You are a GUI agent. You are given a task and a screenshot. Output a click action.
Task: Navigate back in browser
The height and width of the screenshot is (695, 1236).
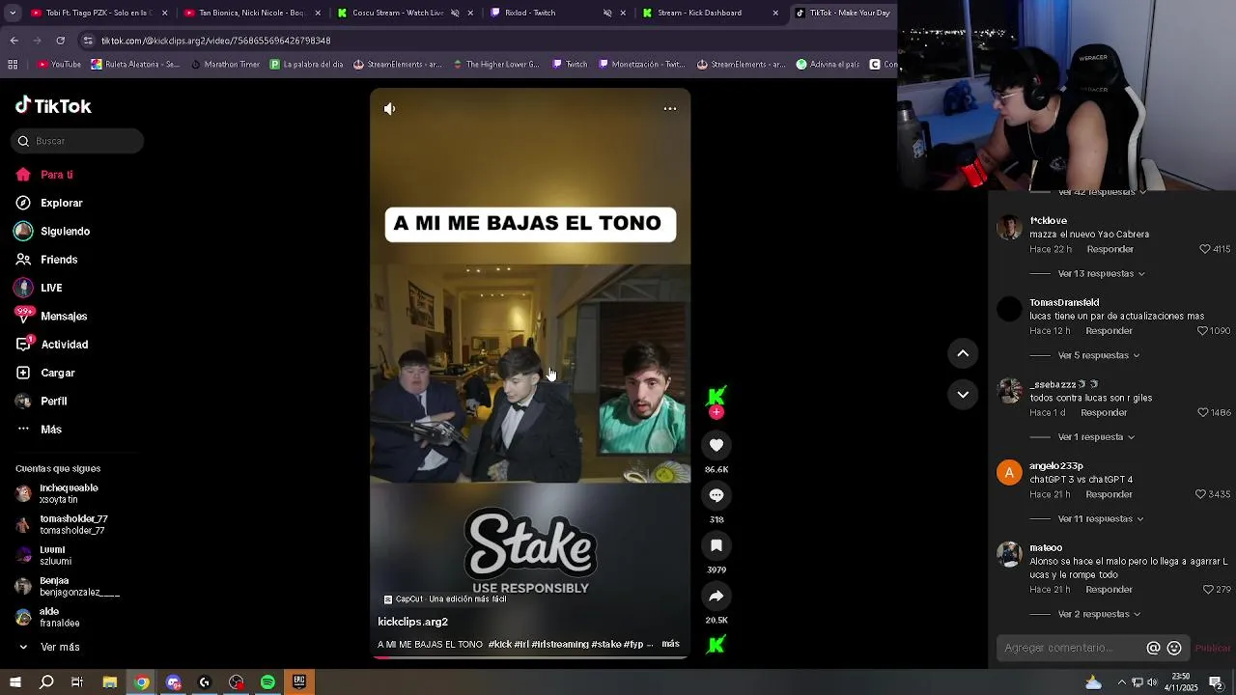pyautogui.click(x=14, y=41)
